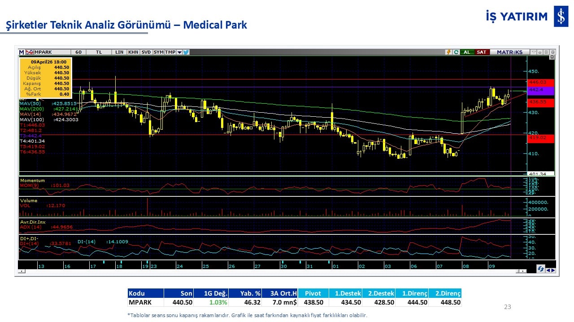This screenshot has width=574, height=322.
Task: Click the purple 442.4 price level label
Action: click(x=541, y=90)
